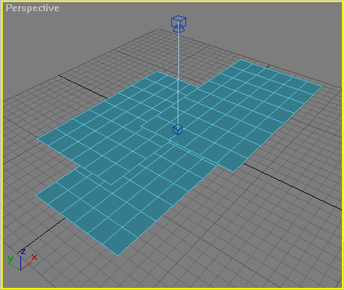The image size is (344, 290).
Task: Click the green Y axis label of the tripod
Action: (11, 259)
